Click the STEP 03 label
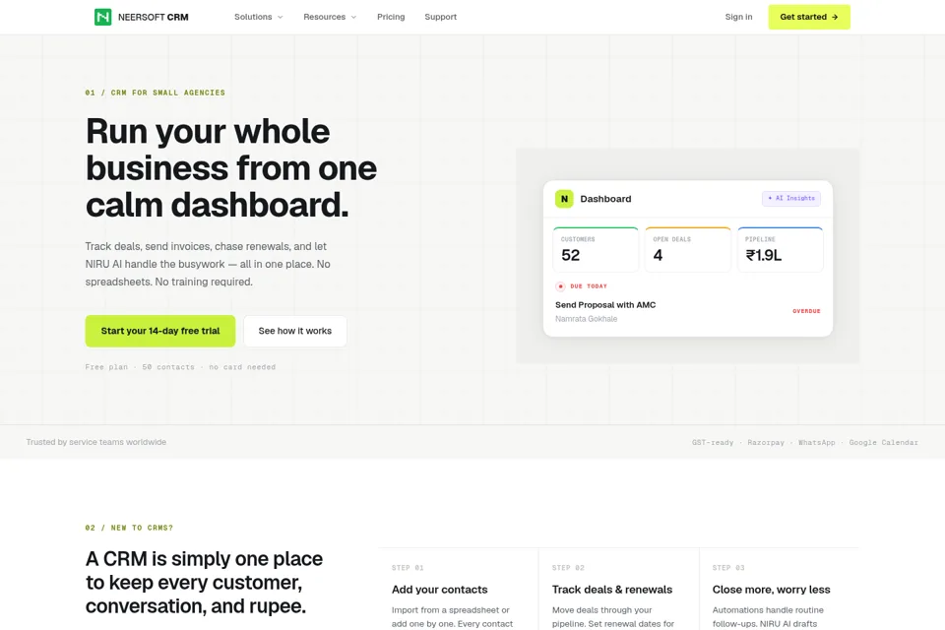Viewport: 945px width, 630px height. 728,568
